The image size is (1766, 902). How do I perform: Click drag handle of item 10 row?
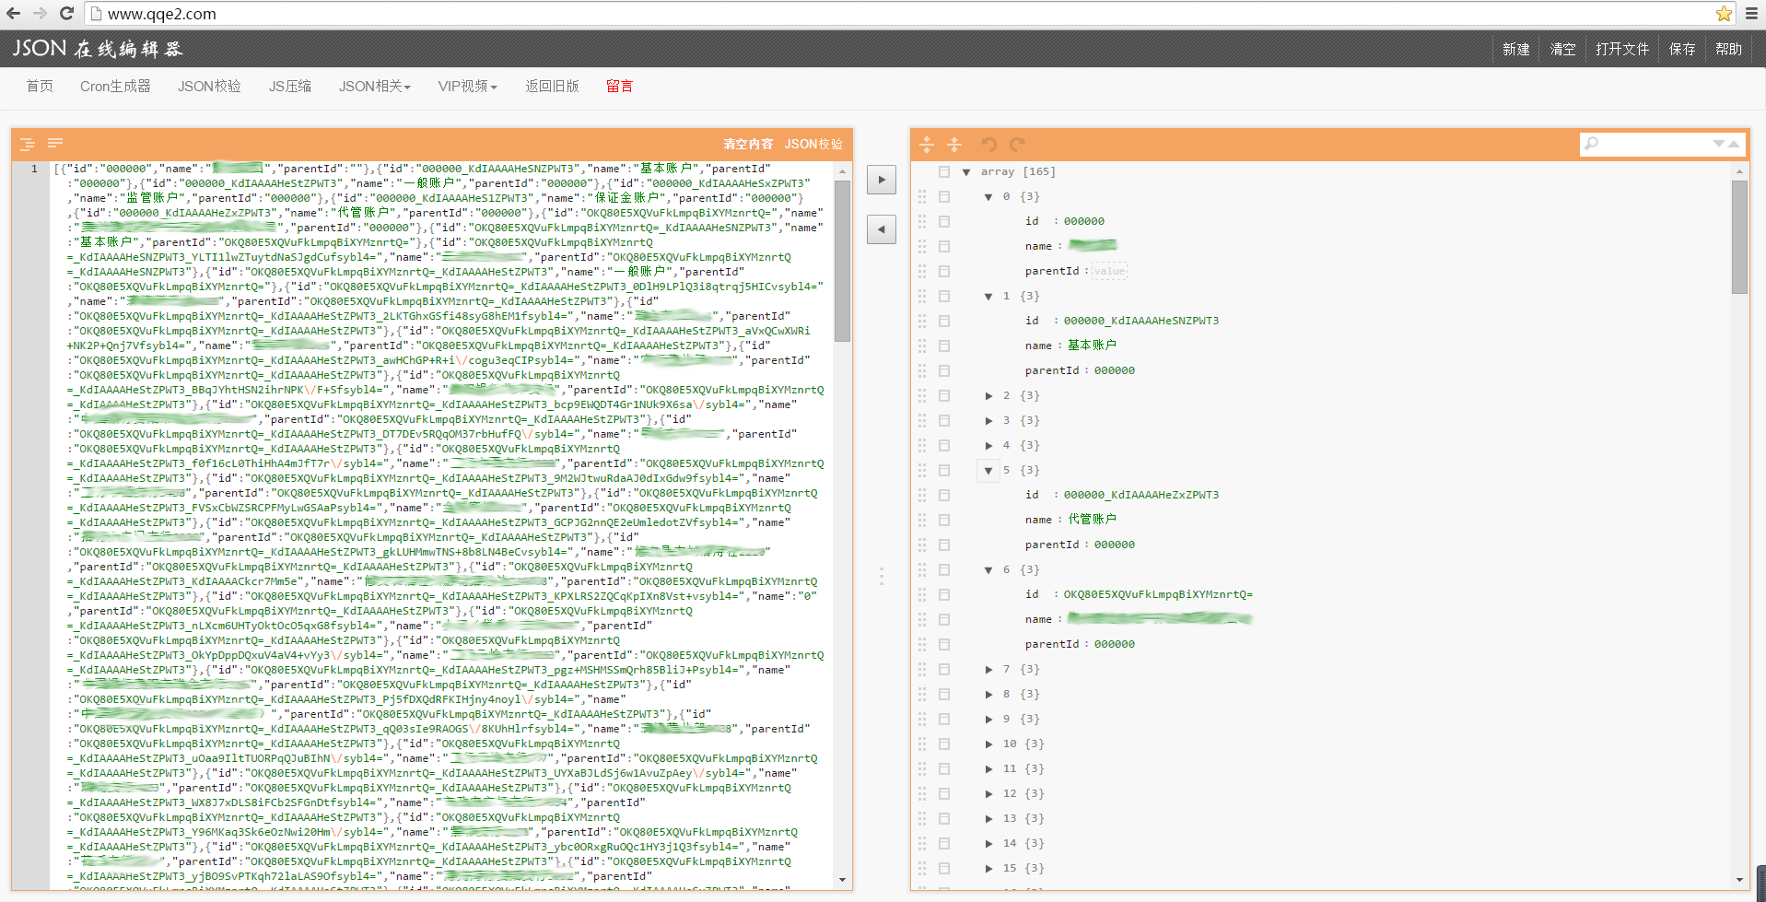tap(922, 744)
